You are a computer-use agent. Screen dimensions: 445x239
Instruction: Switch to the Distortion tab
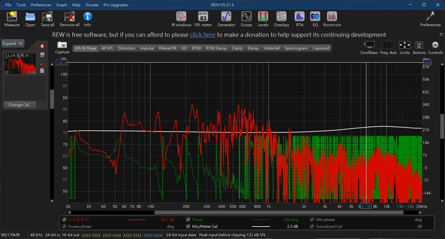tap(126, 48)
